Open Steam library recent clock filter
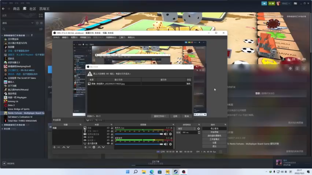Viewport: 312px width, 175px height. click(x=37, y=23)
